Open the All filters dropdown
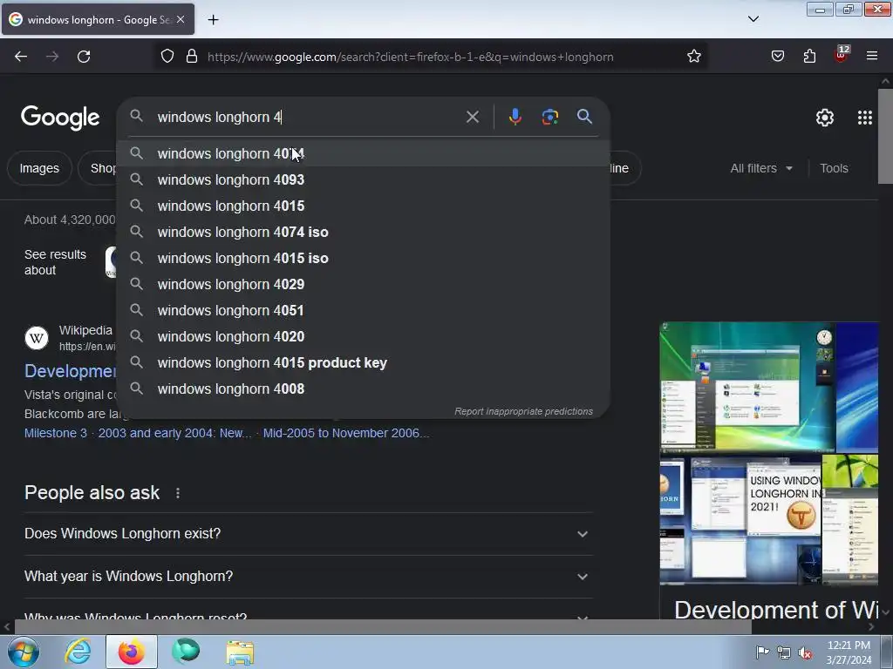893x669 pixels. click(761, 168)
